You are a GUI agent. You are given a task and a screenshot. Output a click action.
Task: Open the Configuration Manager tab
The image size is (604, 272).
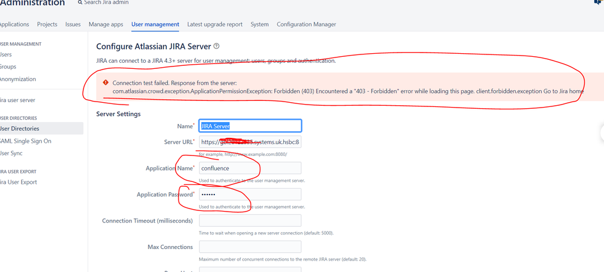pyautogui.click(x=306, y=24)
